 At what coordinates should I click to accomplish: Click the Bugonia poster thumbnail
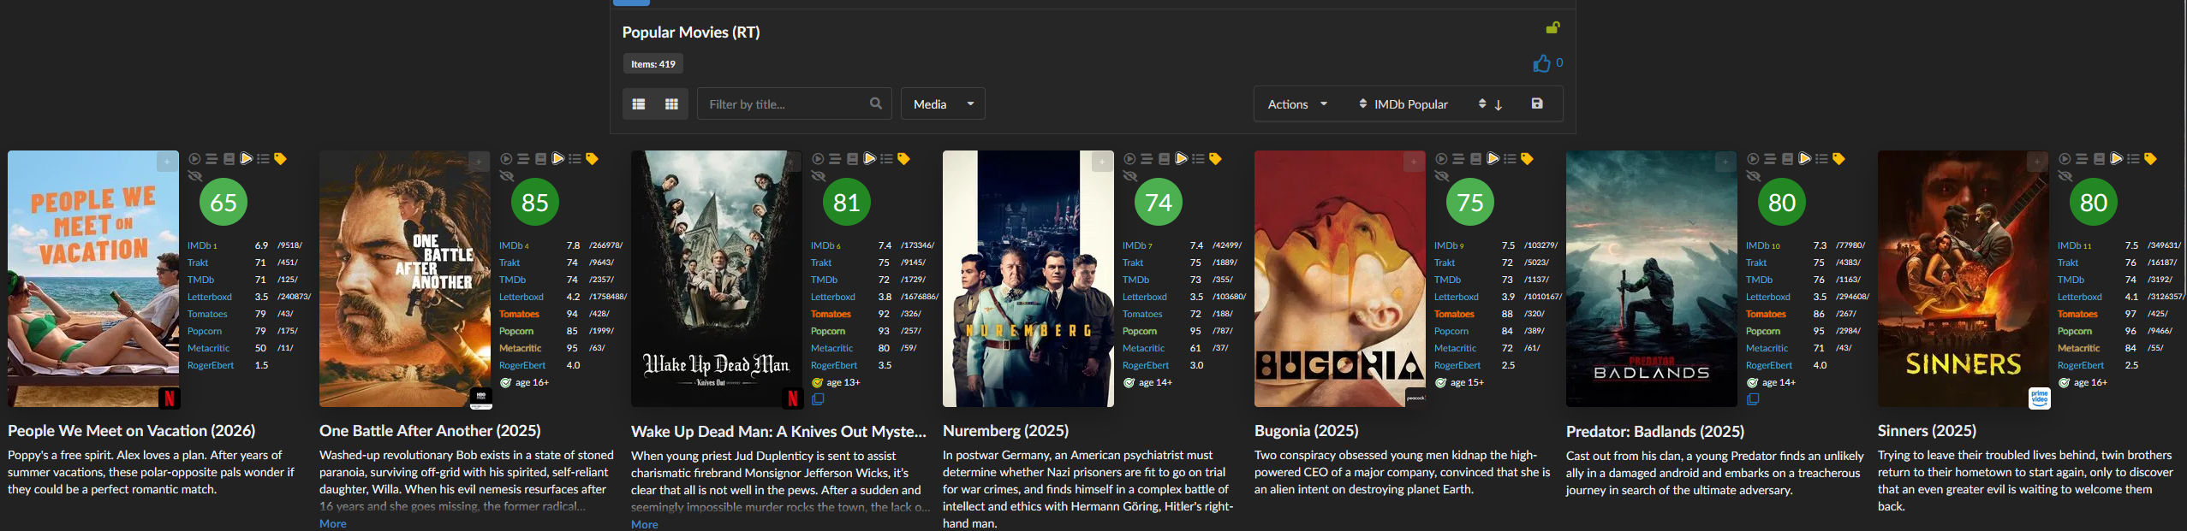[1340, 279]
